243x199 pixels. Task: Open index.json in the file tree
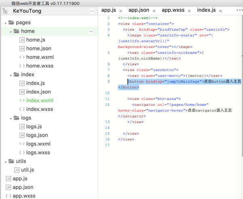click(x=38, y=92)
